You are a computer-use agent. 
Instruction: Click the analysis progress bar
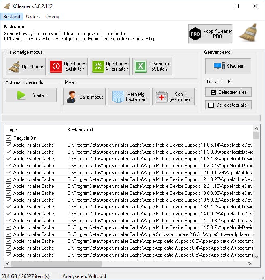point(131,118)
